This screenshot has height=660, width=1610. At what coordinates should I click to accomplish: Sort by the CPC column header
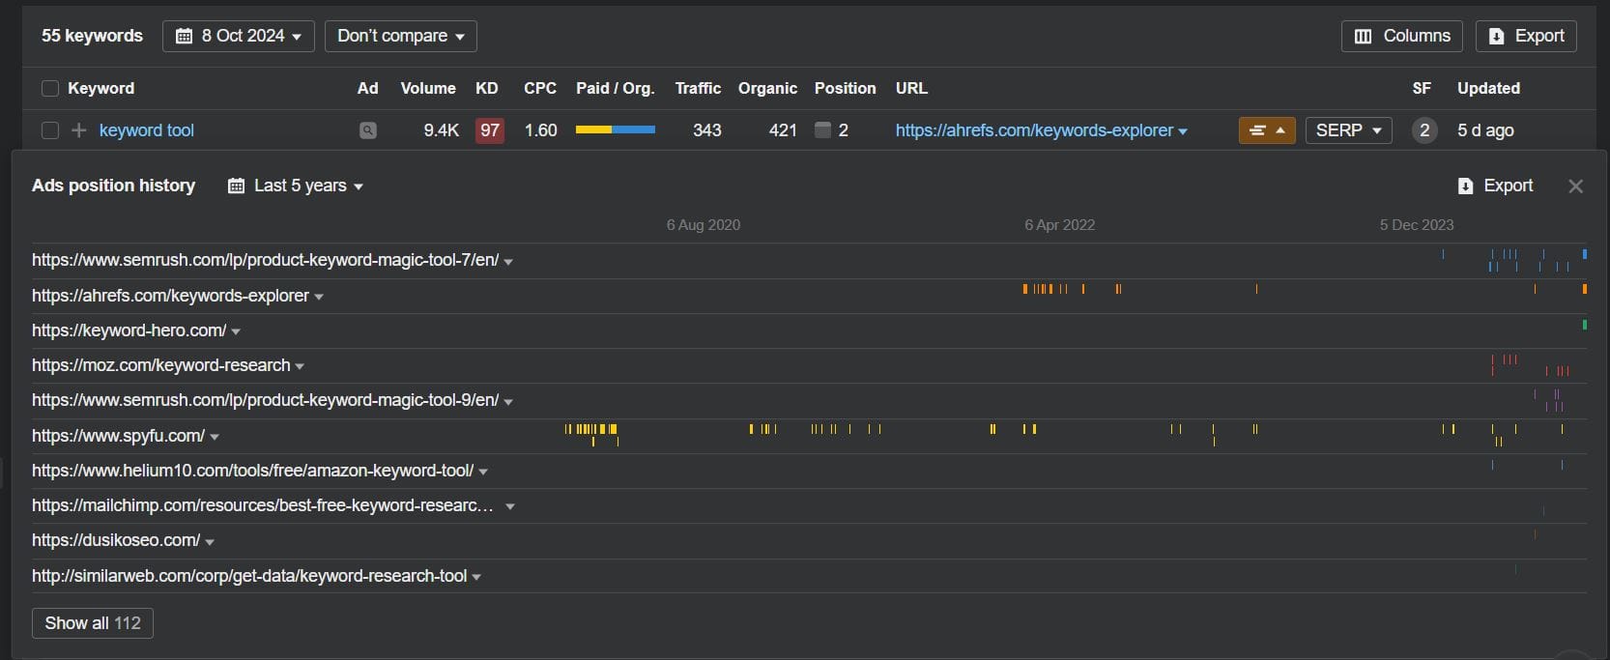coord(540,88)
